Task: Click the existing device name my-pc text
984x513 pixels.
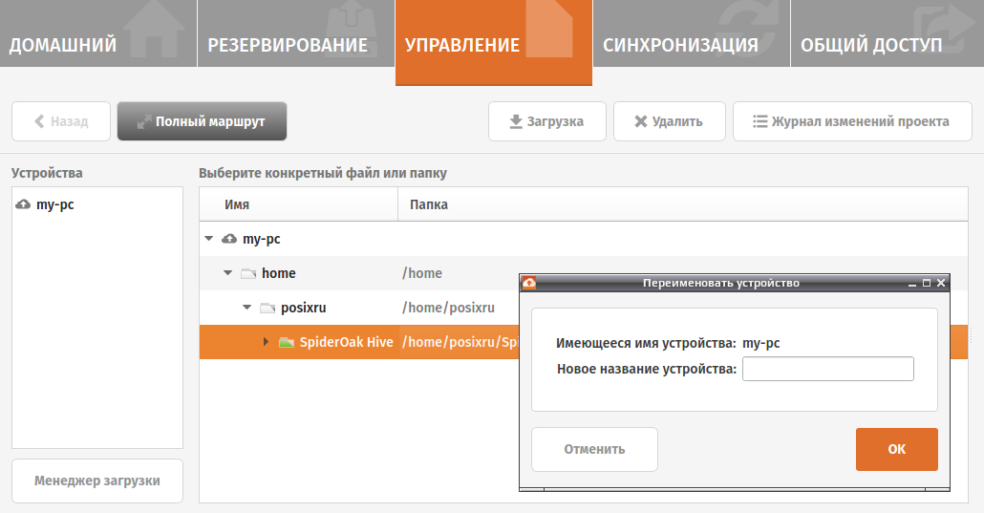Action: tap(761, 344)
